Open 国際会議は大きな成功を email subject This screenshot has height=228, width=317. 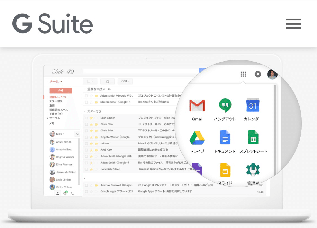[153, 150]
